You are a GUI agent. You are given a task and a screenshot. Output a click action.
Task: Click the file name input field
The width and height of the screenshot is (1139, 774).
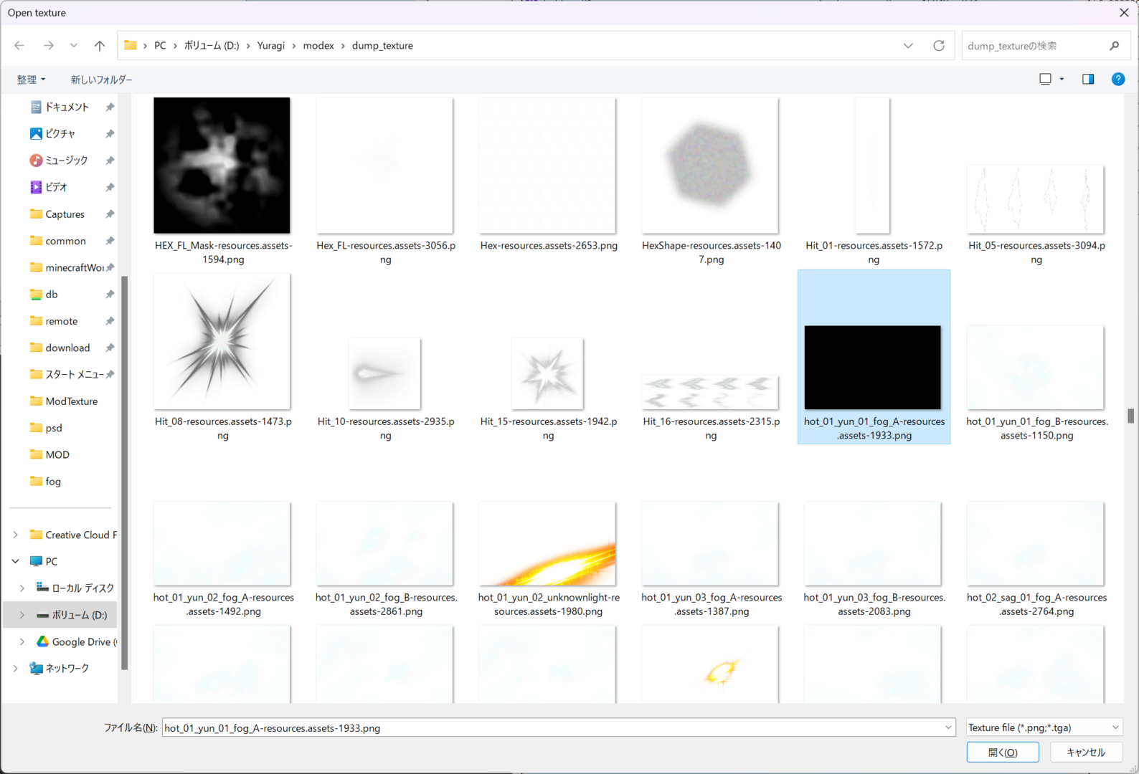[x=552, y=727]
